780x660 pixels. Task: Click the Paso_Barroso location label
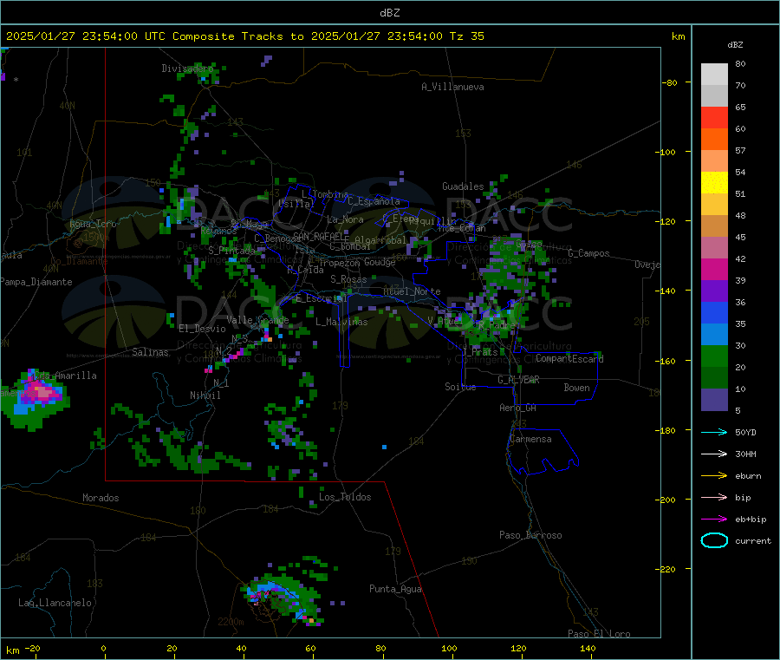(x=530, y=535)
